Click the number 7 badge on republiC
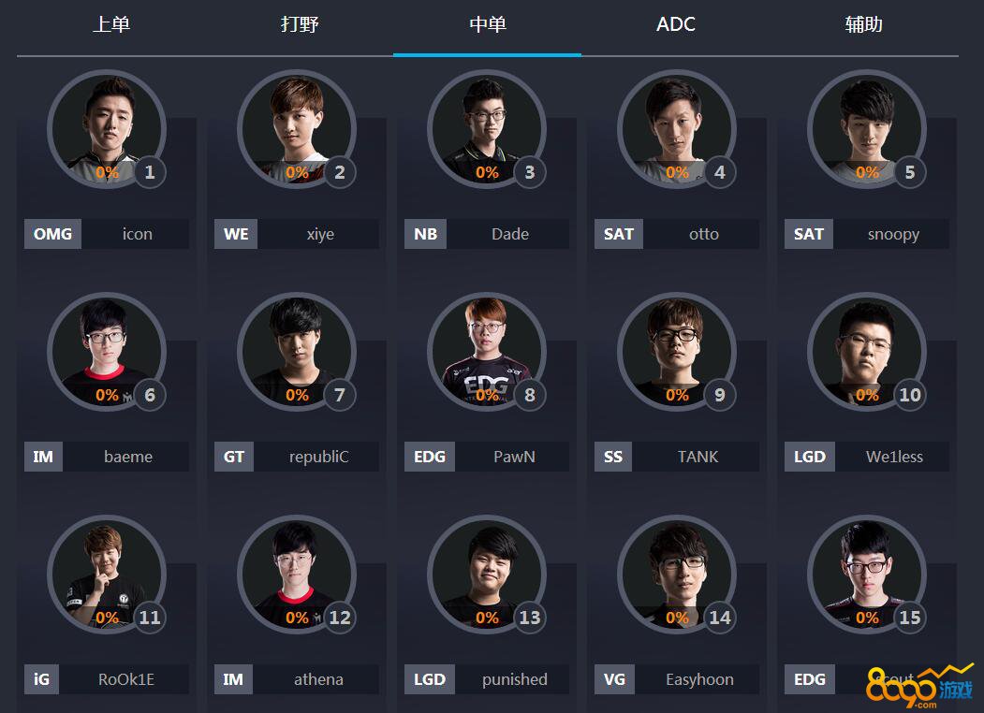 point(340,395)
